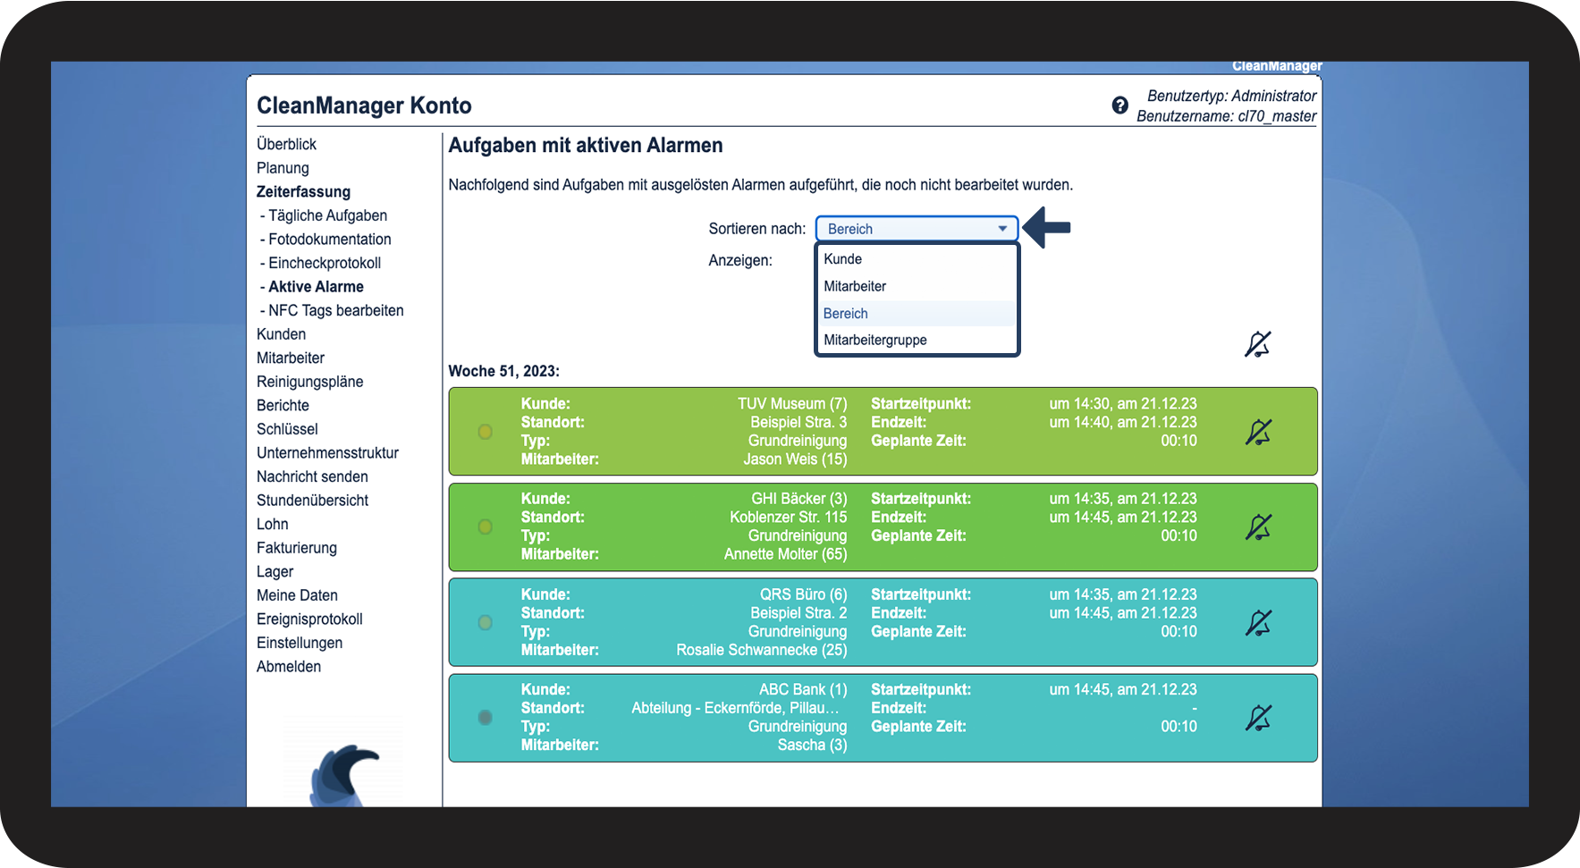Open Mitarbeiter in sidebar navigation

click(x=291, y=358)
